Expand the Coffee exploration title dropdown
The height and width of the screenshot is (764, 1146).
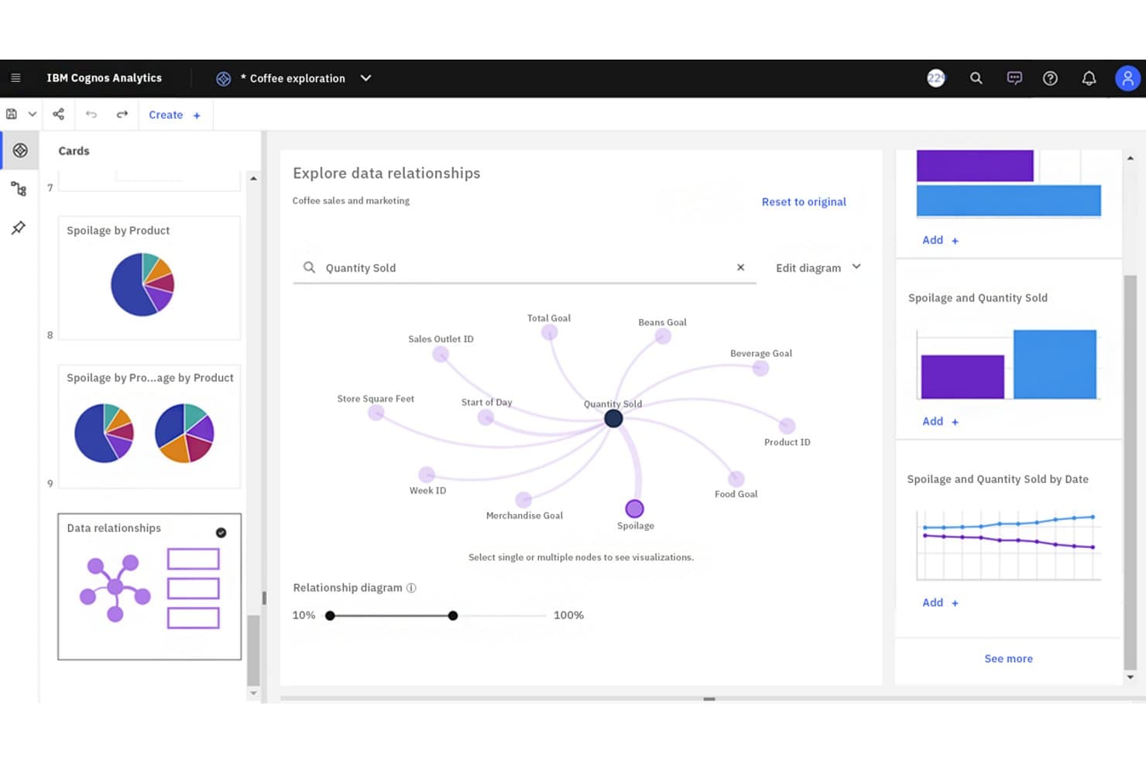[x=366, y=78]
